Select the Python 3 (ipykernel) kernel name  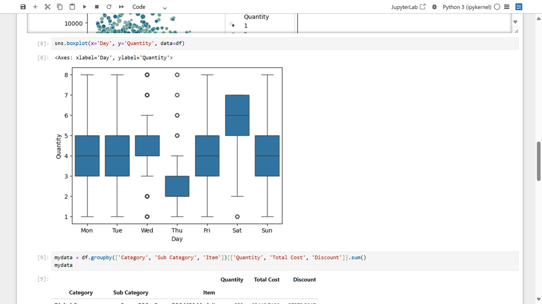point(466,7)
